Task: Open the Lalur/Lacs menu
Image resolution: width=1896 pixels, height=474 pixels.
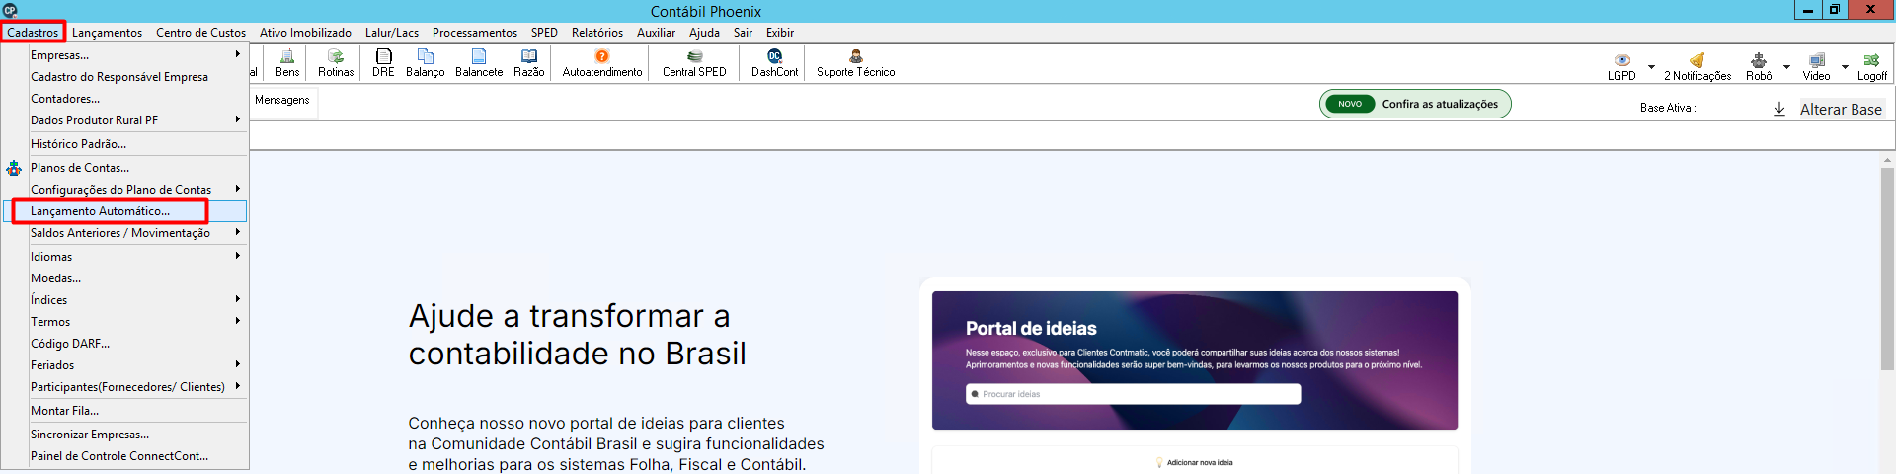Action: [392, 33]
